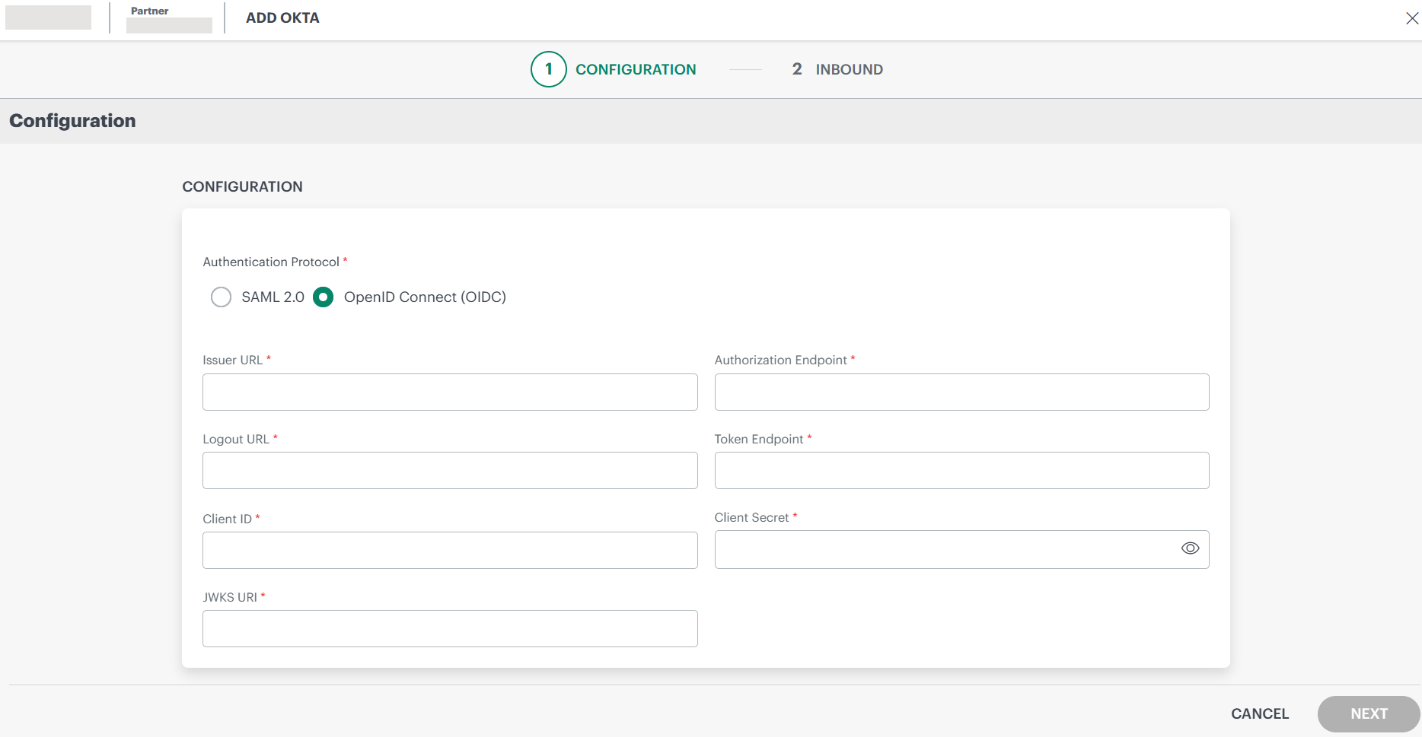Click step 2 INBOUND in the wizard

(x=850, y=69)
